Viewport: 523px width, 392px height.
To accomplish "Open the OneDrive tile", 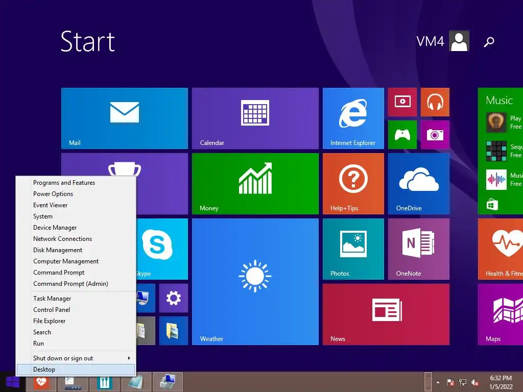I will tap(419, 184).
